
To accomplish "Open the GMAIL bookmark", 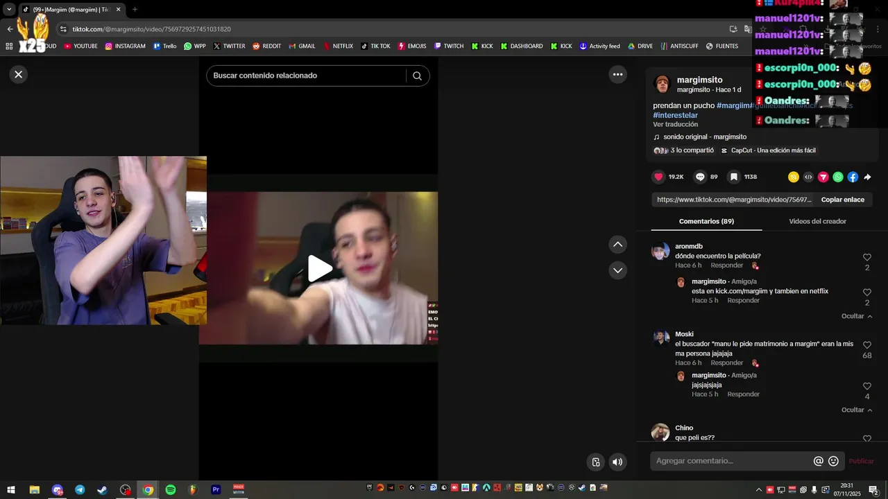I will tap(302, 46).
